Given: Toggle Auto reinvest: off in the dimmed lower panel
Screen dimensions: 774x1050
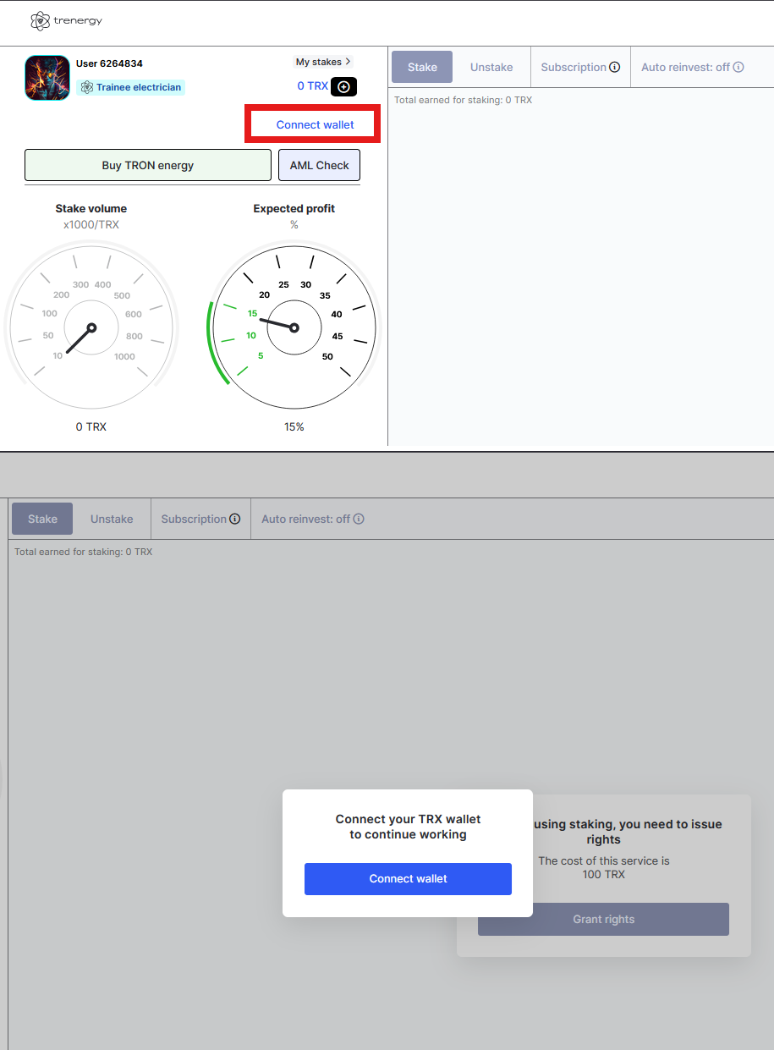Looking at the screenshot, I should point(305,519).
